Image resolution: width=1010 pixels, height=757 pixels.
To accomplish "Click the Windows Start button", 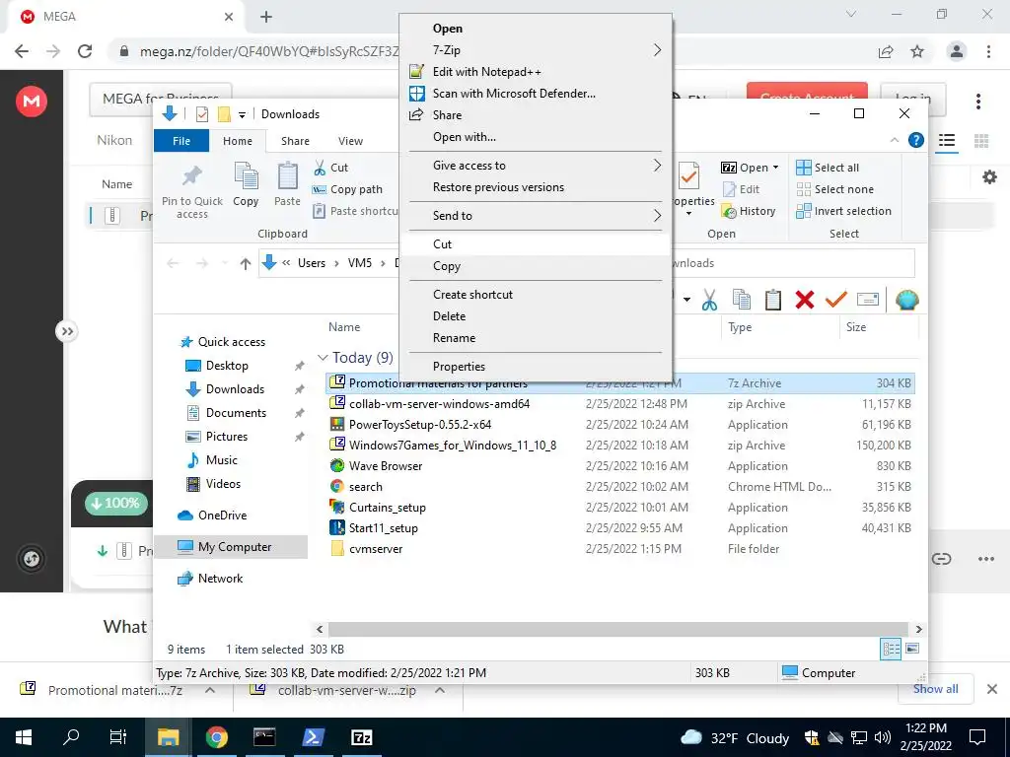I will [24, 737].
